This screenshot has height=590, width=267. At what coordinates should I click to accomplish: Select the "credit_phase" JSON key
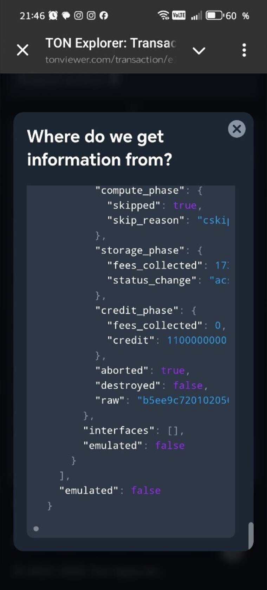(x=137, y=310)
